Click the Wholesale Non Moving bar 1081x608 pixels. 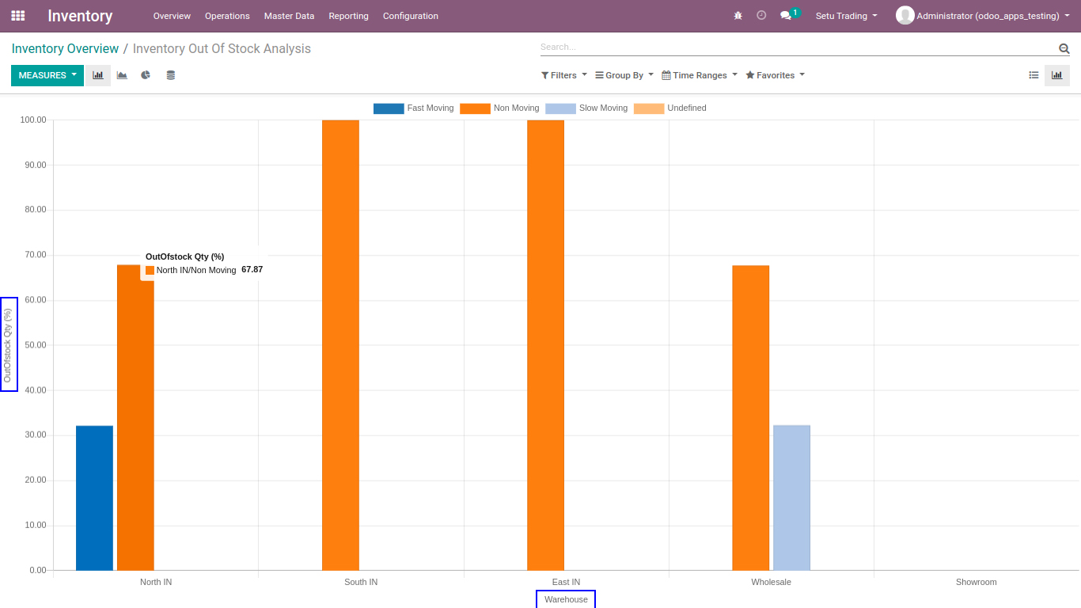pyautogui.click(x=750, y=418)
